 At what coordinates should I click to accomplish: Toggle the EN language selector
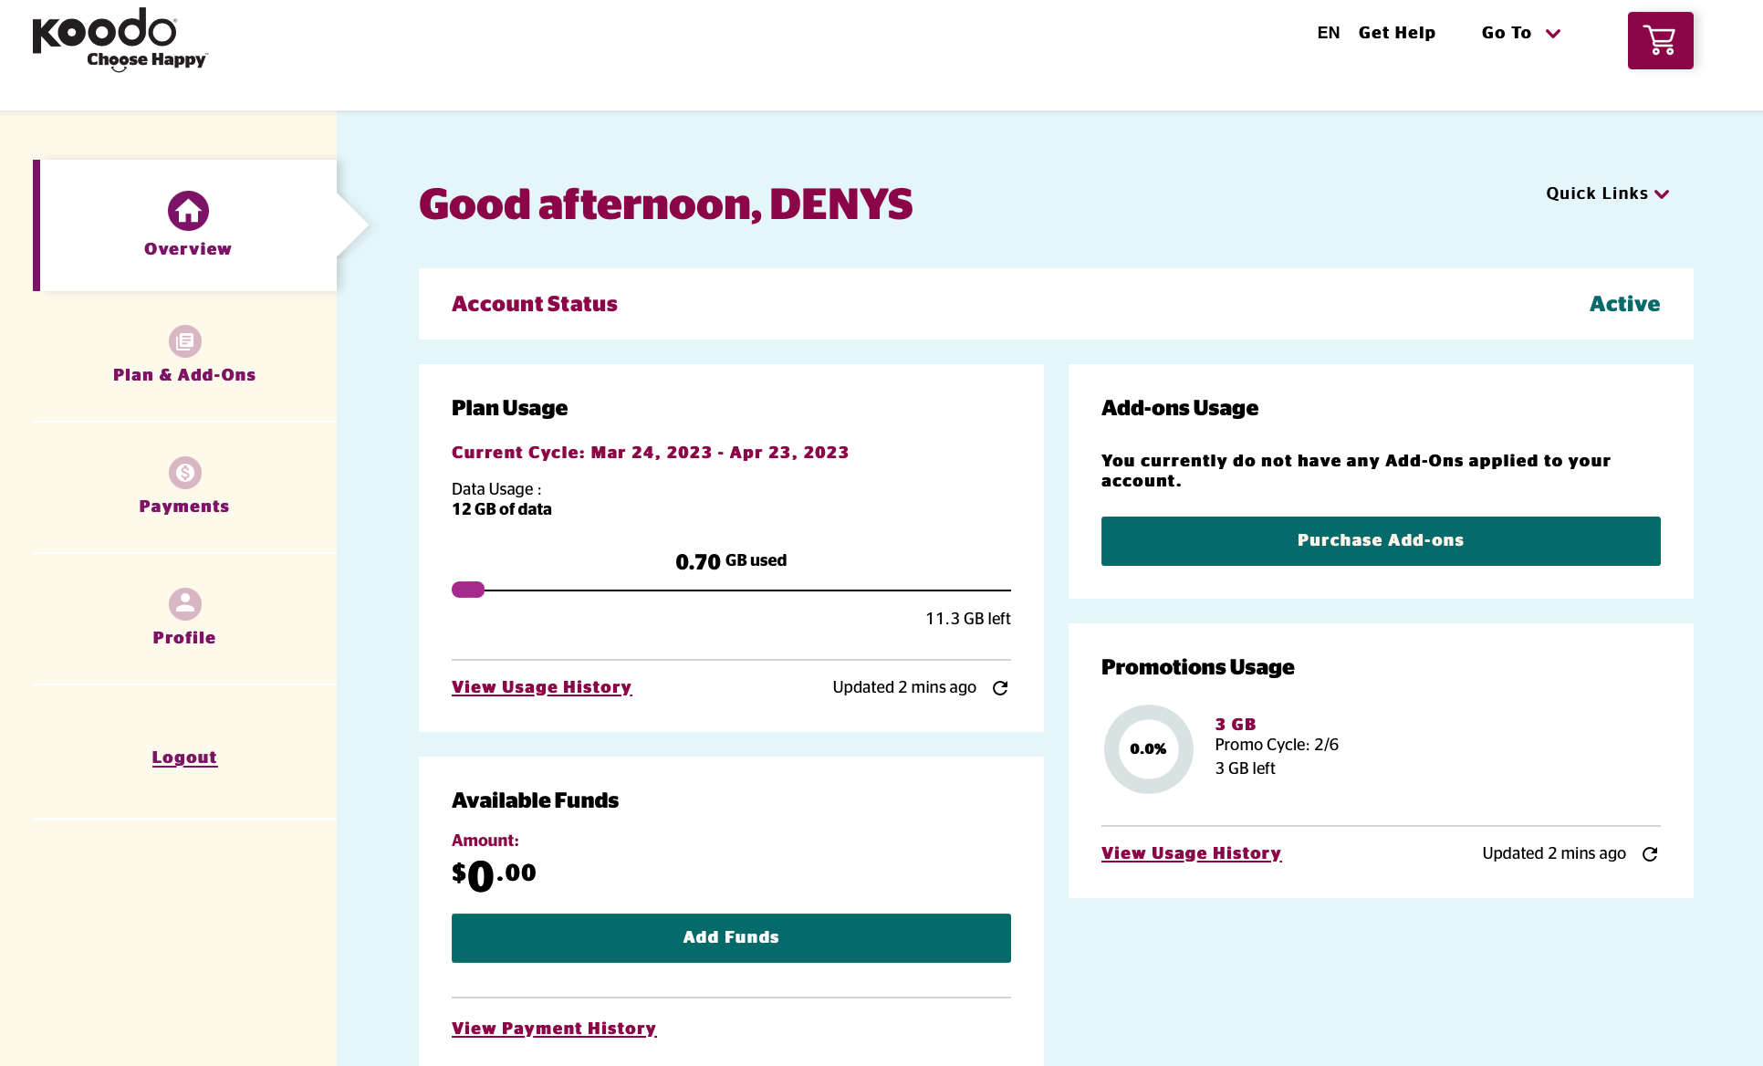click(1329, 34)
